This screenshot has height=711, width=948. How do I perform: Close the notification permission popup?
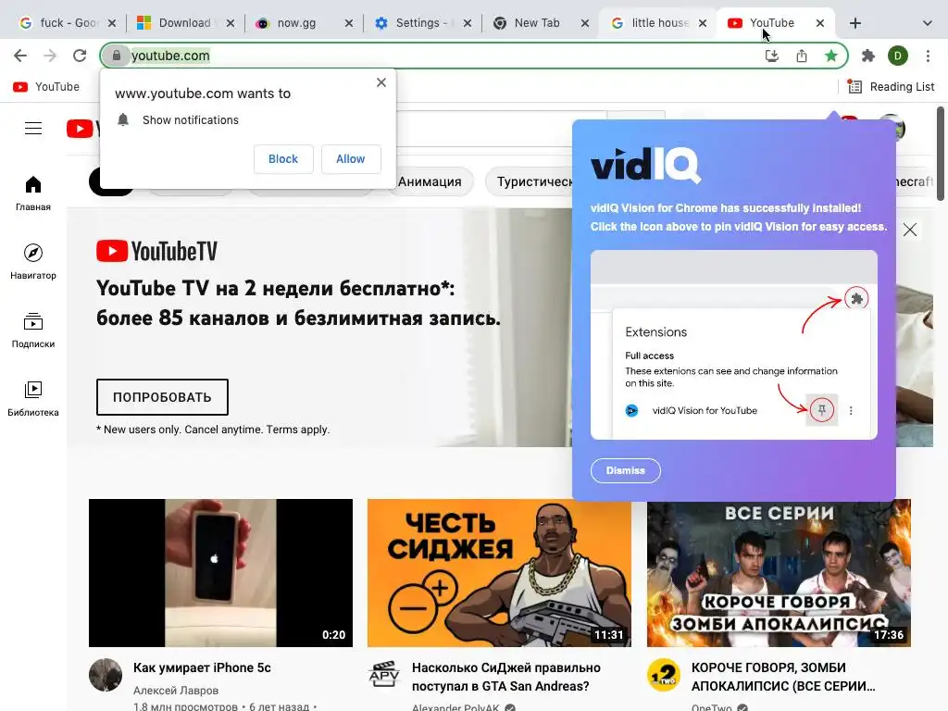[380, 82]
